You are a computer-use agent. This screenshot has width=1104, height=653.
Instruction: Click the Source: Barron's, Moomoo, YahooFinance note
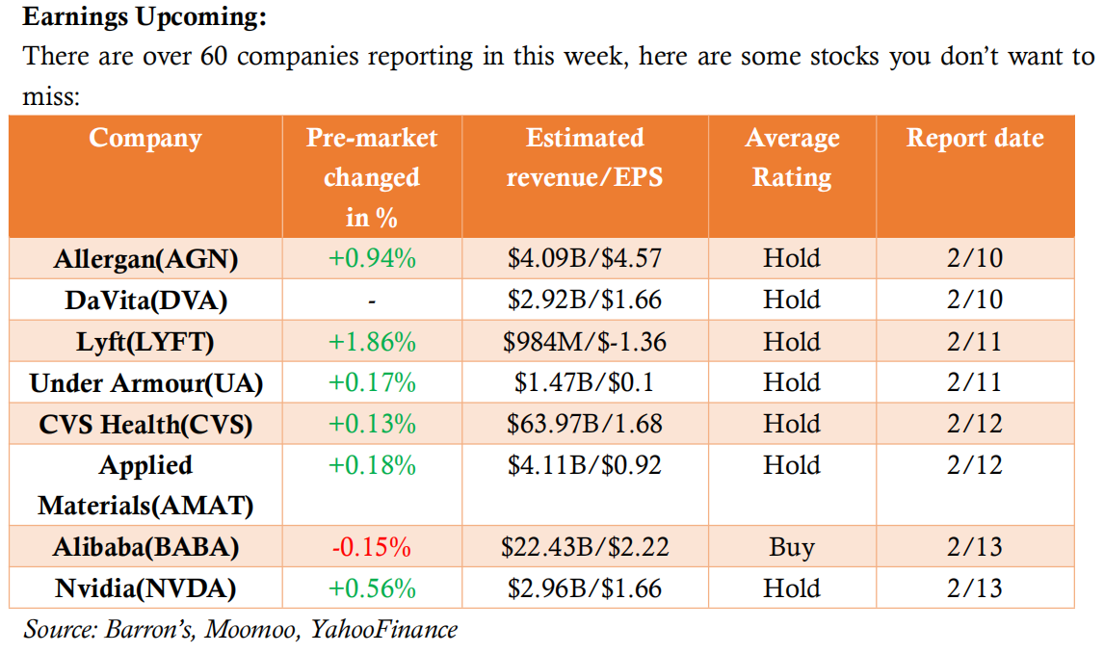[x=241, y=630]
